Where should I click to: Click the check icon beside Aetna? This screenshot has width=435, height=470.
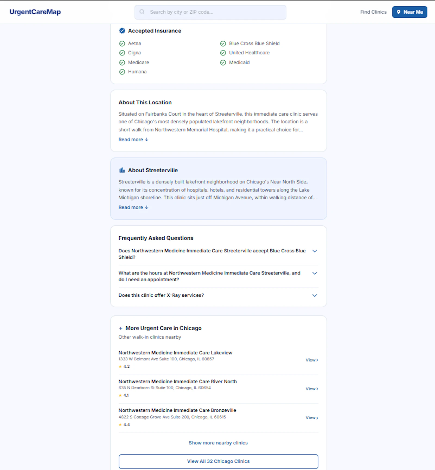pyautogui.click(x=122, y=44)
